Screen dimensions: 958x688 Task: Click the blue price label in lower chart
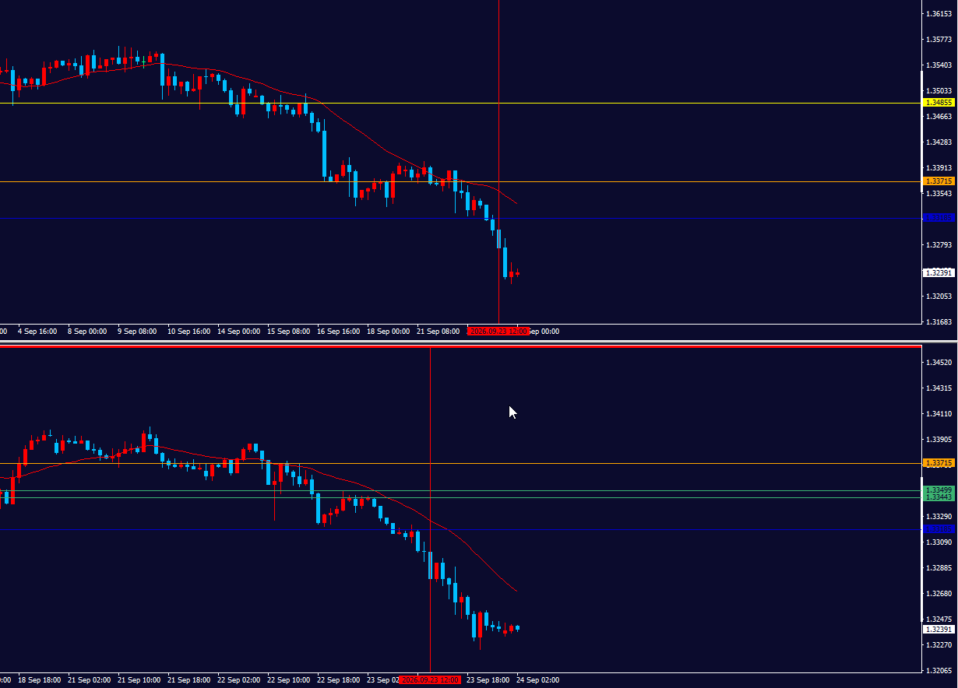[x=939, y=529]
